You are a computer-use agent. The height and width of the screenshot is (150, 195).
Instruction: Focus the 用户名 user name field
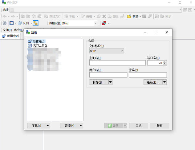108,75
